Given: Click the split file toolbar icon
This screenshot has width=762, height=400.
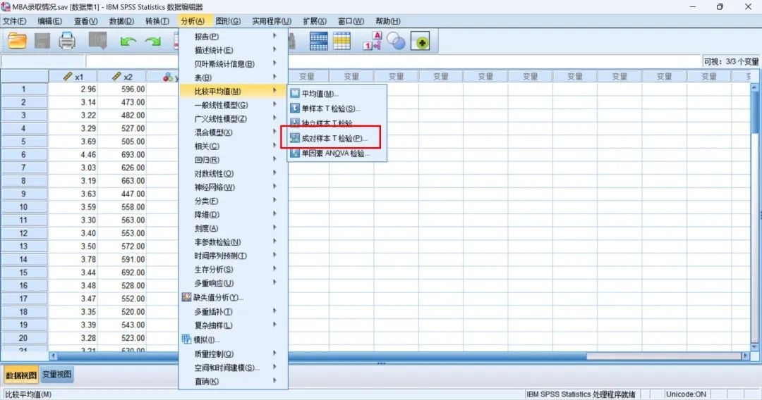Looking at the screenshot, I should pyautogui.click(x=318, y=42).
